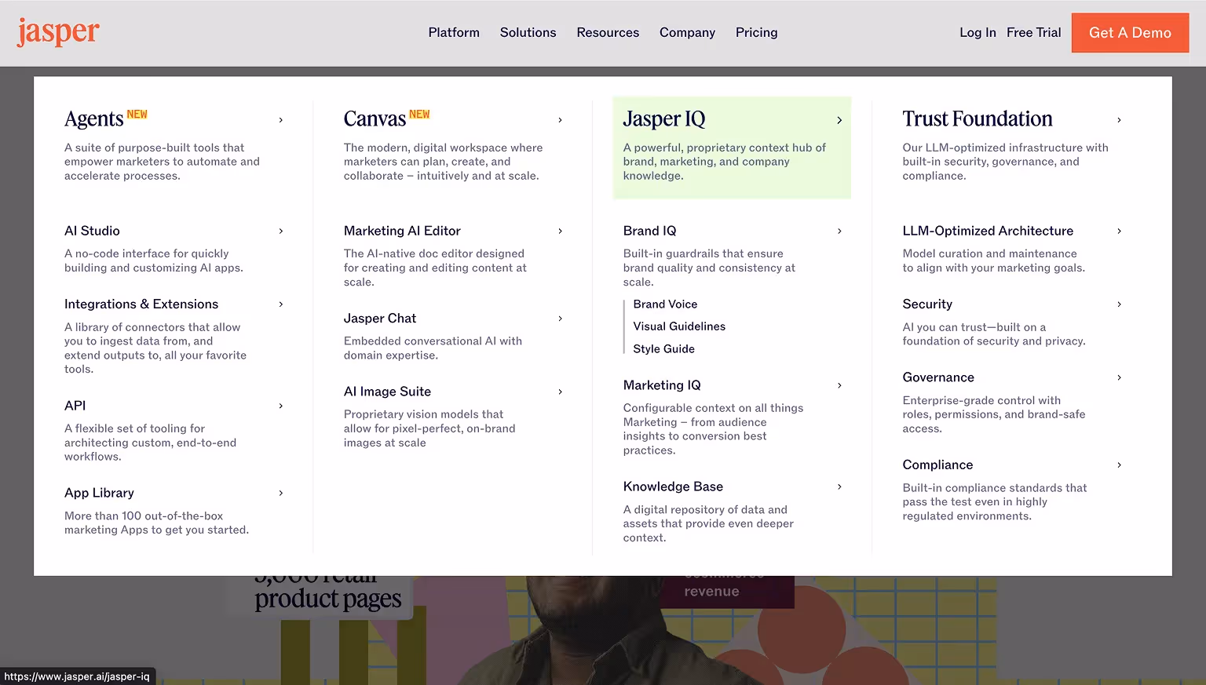Image resolution: width=1206 pixels, height=685 pixels.
Task: Click the chevron beside Compliance
Action: 1119,465
